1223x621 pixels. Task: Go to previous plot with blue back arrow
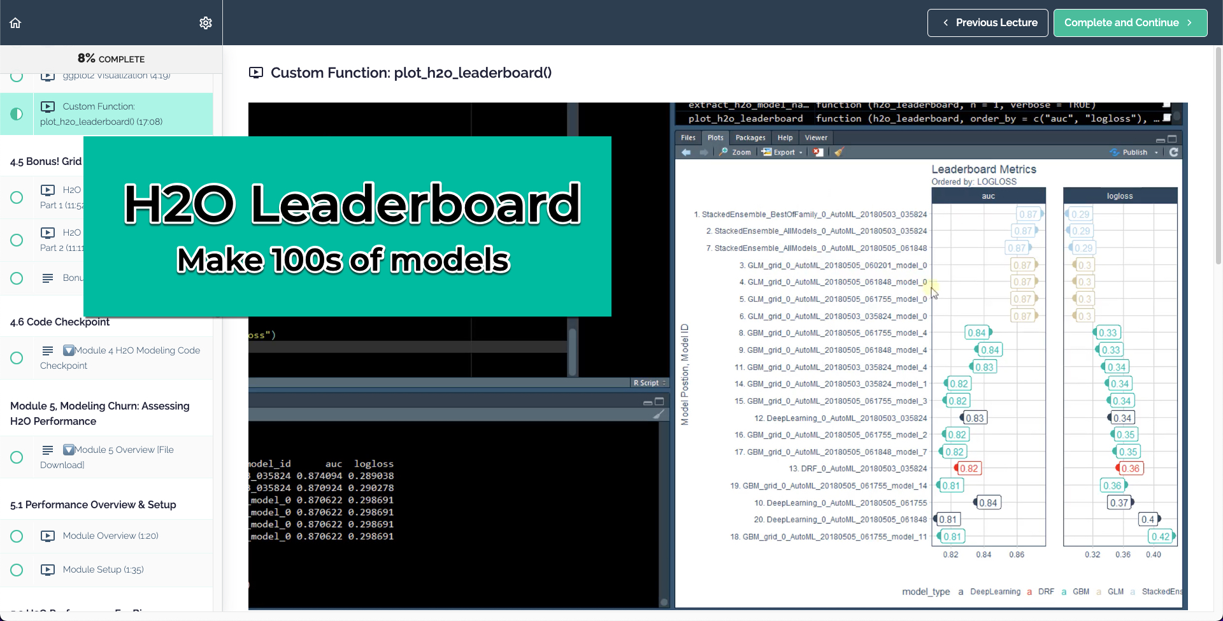[x=686, y=152]
